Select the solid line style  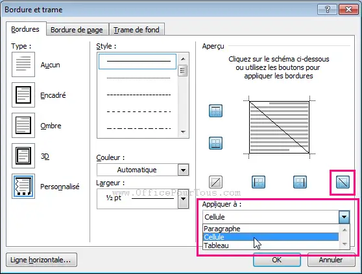pyautogui.click(x=138, y=62)
